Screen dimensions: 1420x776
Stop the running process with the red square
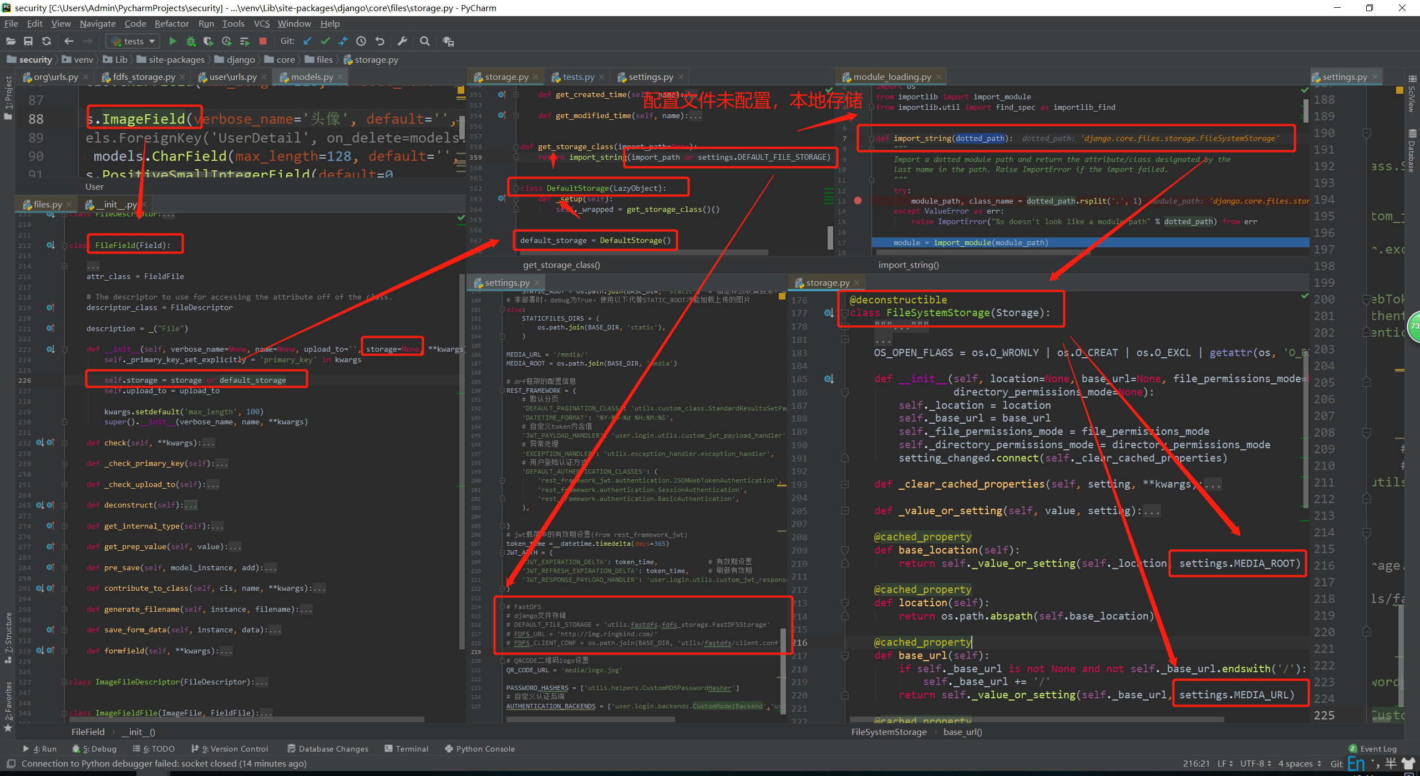[x=263, y=41]
